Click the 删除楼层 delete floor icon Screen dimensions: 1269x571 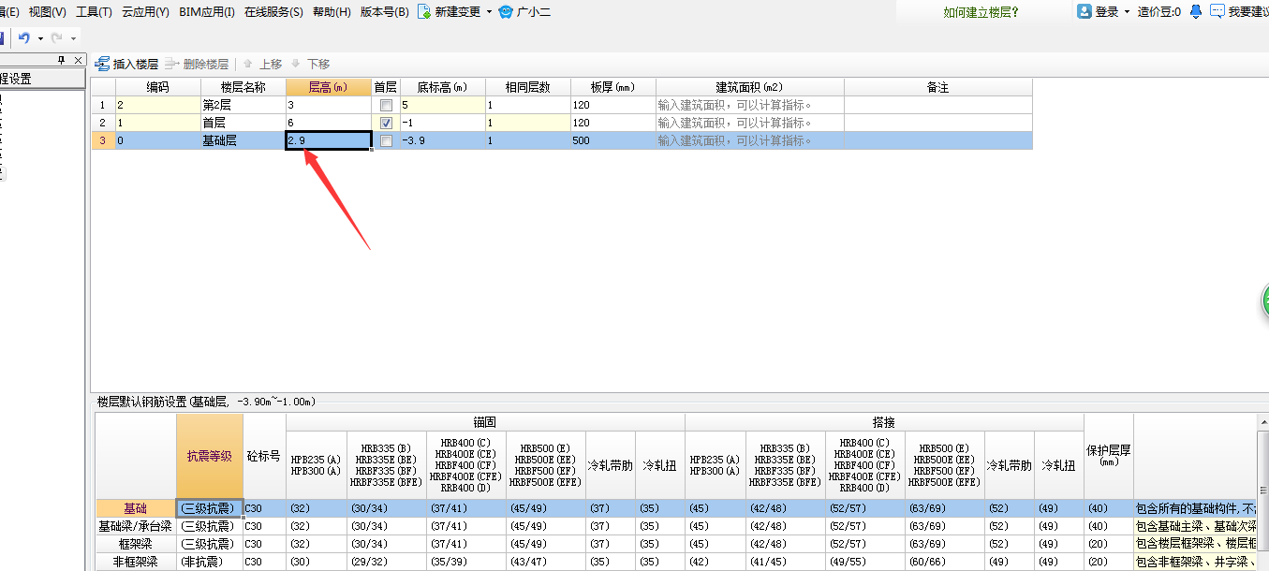pos(172,64)
